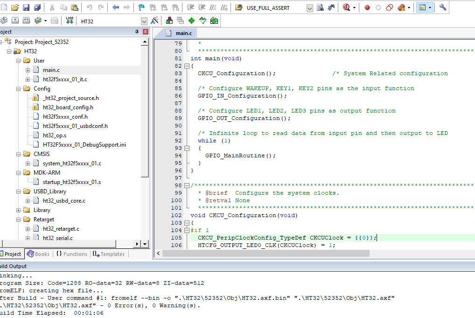Open Options for Target magic wand
Screen dimensions: 475x318
pos(154,21)
